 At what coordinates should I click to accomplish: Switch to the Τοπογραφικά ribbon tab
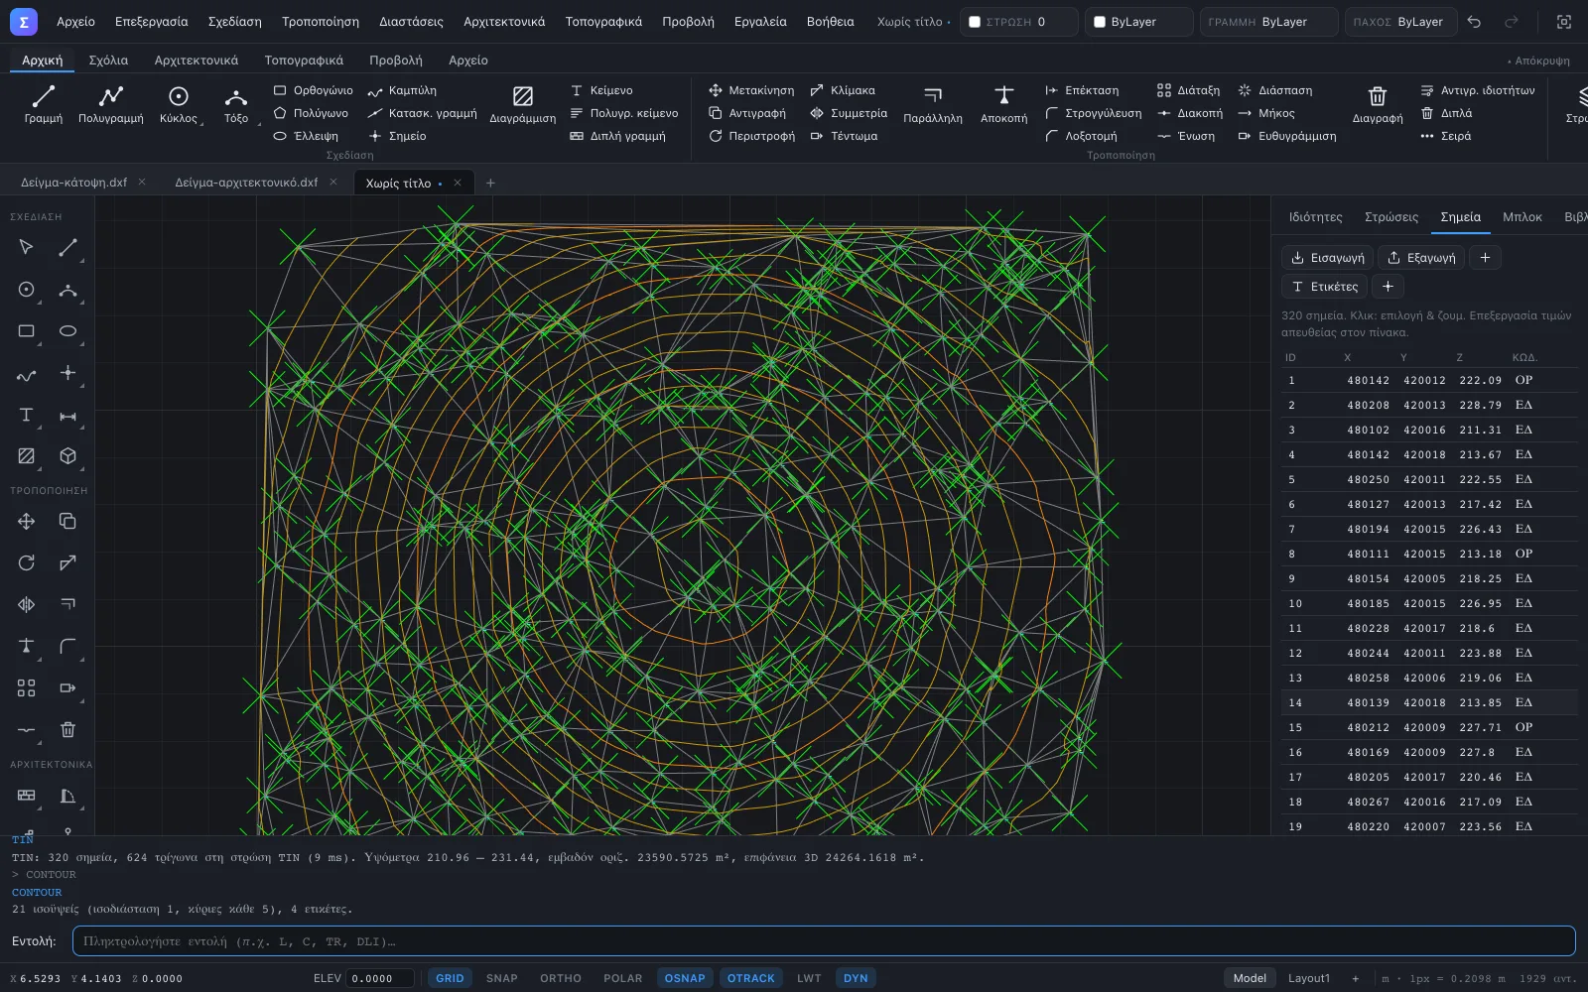[x=304, y=61]
